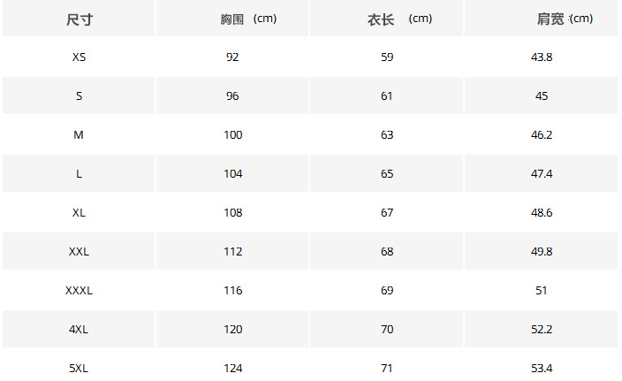Select the XXXL size row label
622x381 pixels.
point(79,290)
